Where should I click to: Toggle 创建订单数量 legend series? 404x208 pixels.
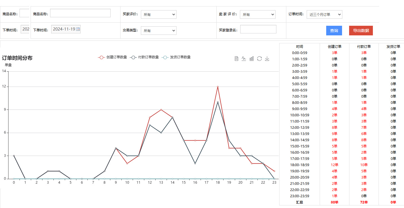pyautogui.click(x=112, y=57)
